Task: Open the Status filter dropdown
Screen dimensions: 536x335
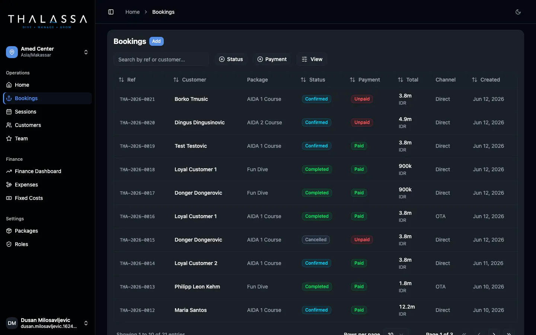Action: 231,59
